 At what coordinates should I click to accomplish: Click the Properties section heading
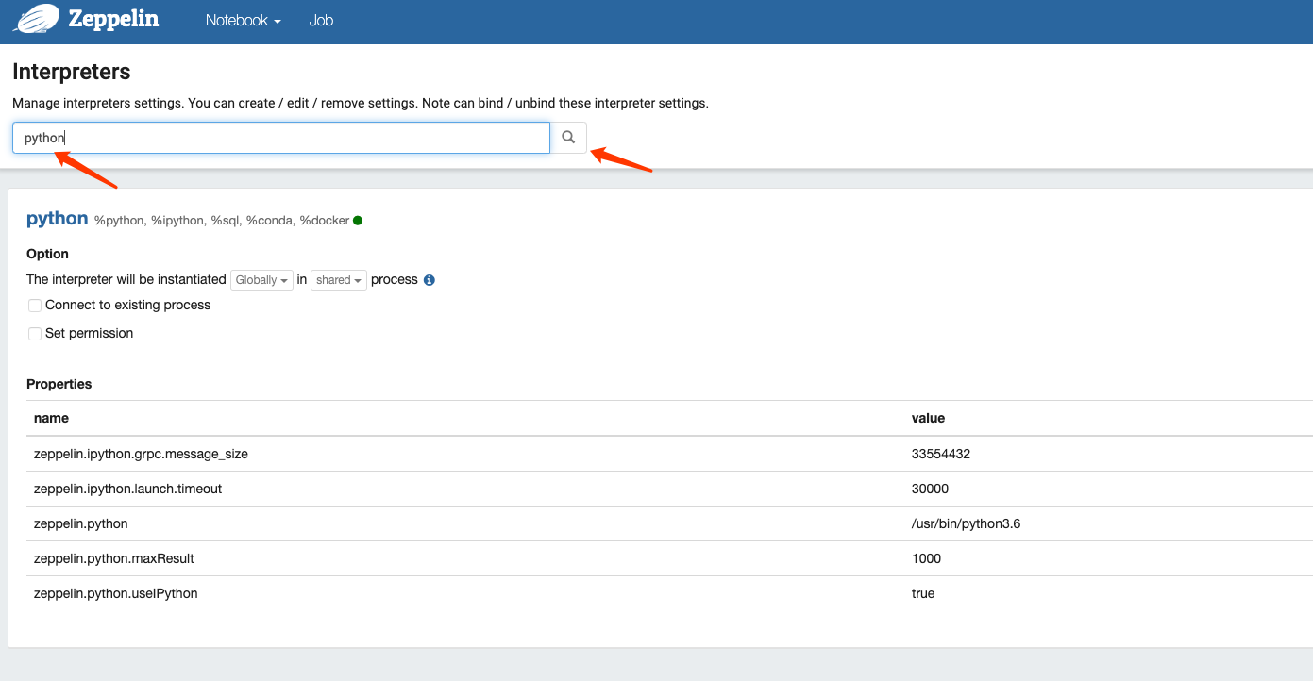tap(59, 384)
